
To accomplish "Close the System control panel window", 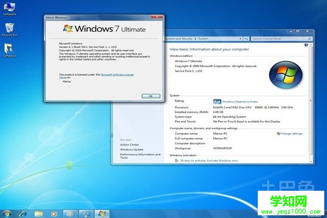I will click(x=307, y=31).
